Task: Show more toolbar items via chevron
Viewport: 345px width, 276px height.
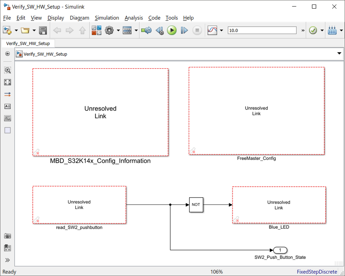Action: tap(303, 30)
